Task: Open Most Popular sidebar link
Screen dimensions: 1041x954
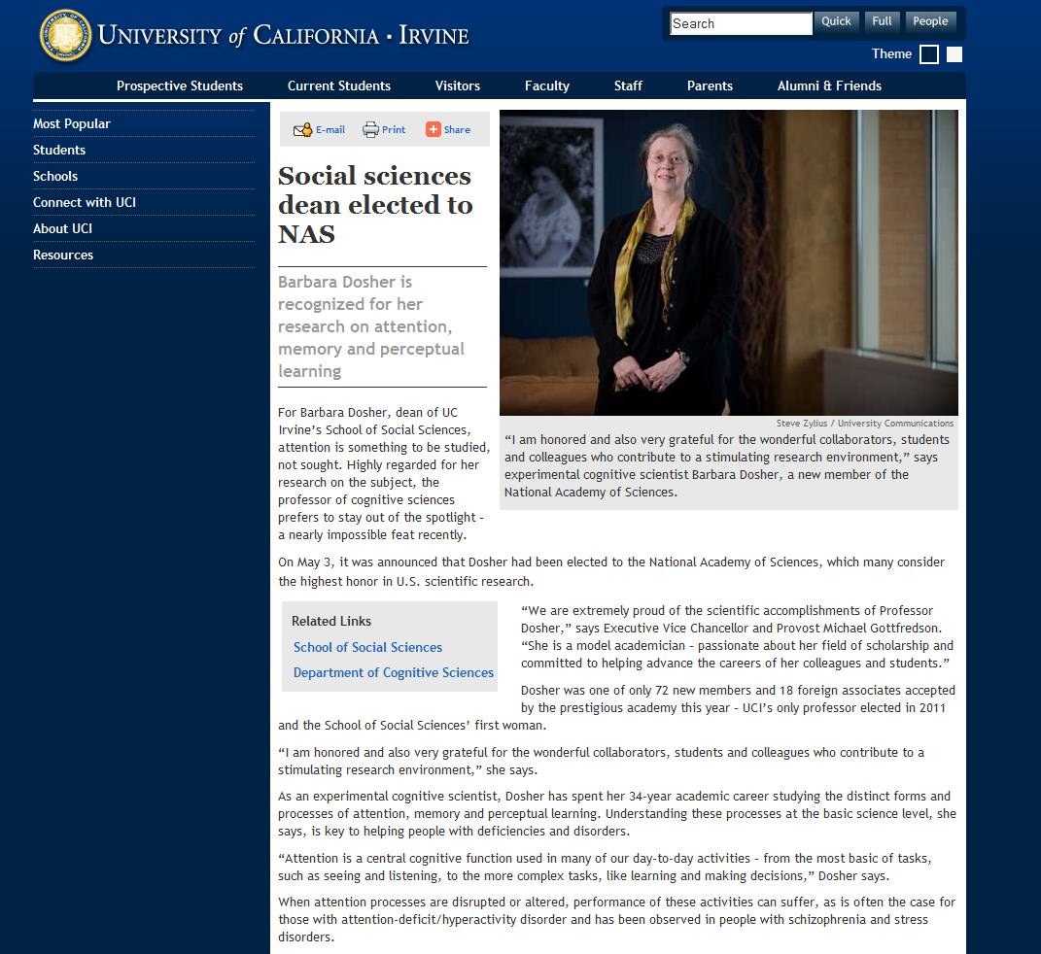Action: pos(72,124)
